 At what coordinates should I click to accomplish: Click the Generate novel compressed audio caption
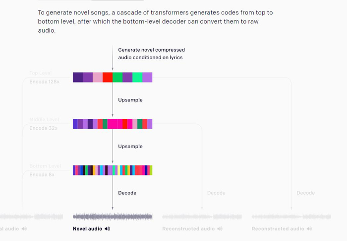[x=151, y=53]
